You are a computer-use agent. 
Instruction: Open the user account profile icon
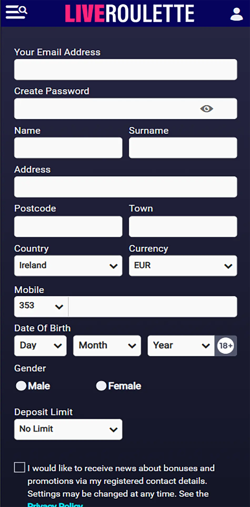pos(236,14)
